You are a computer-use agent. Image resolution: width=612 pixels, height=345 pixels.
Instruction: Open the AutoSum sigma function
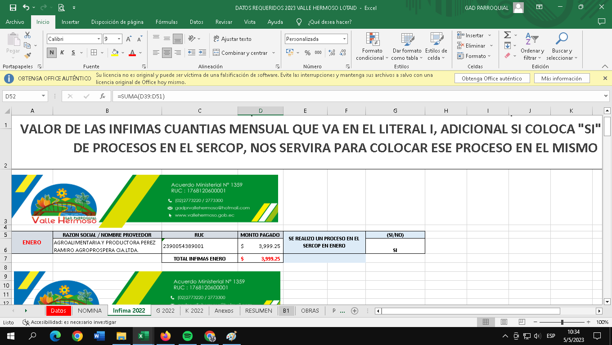507,35
